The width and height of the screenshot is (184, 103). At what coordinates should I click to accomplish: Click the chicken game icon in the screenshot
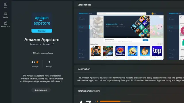[145, 51]
